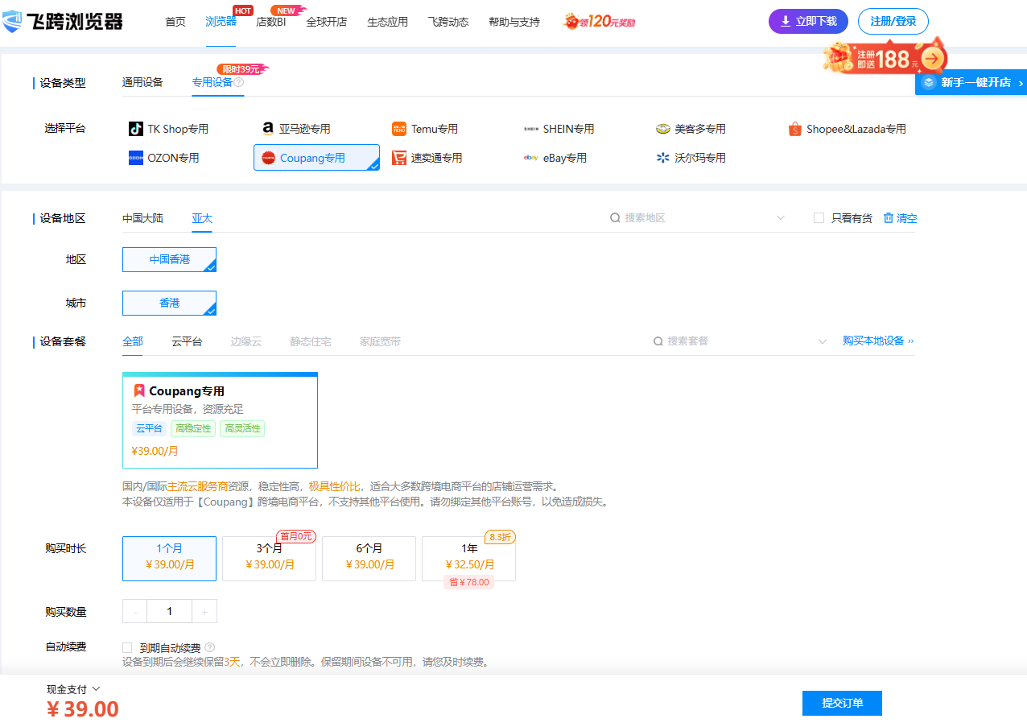
Task: Click the Temu platform icon
Action: (399, 129)
